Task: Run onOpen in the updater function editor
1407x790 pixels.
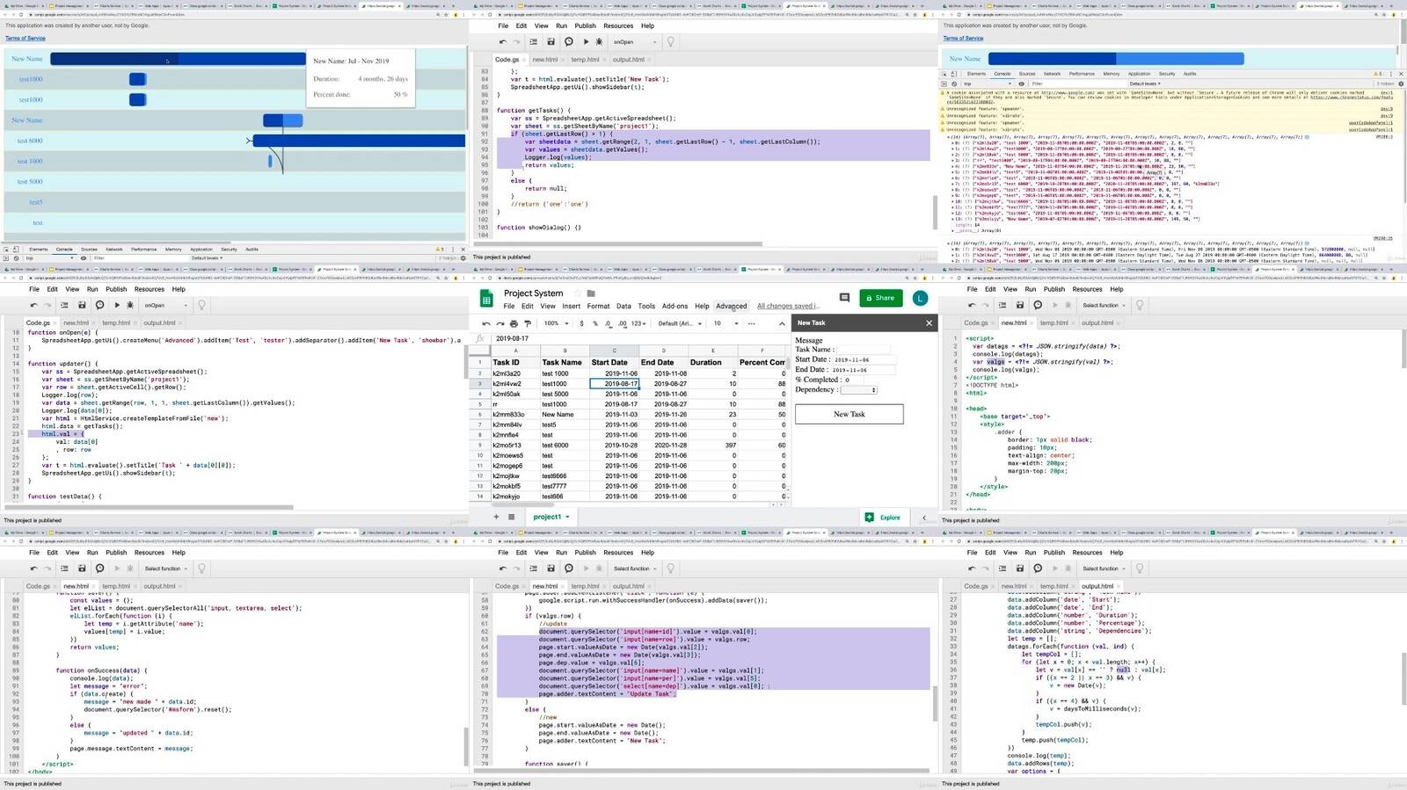Action: (x=117, y=305)
